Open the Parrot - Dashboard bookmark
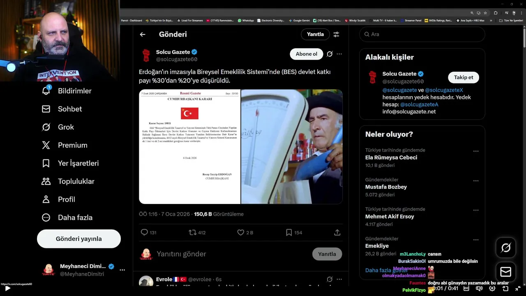Viewport: 526px width, 296px height. [x=131, y=21]
